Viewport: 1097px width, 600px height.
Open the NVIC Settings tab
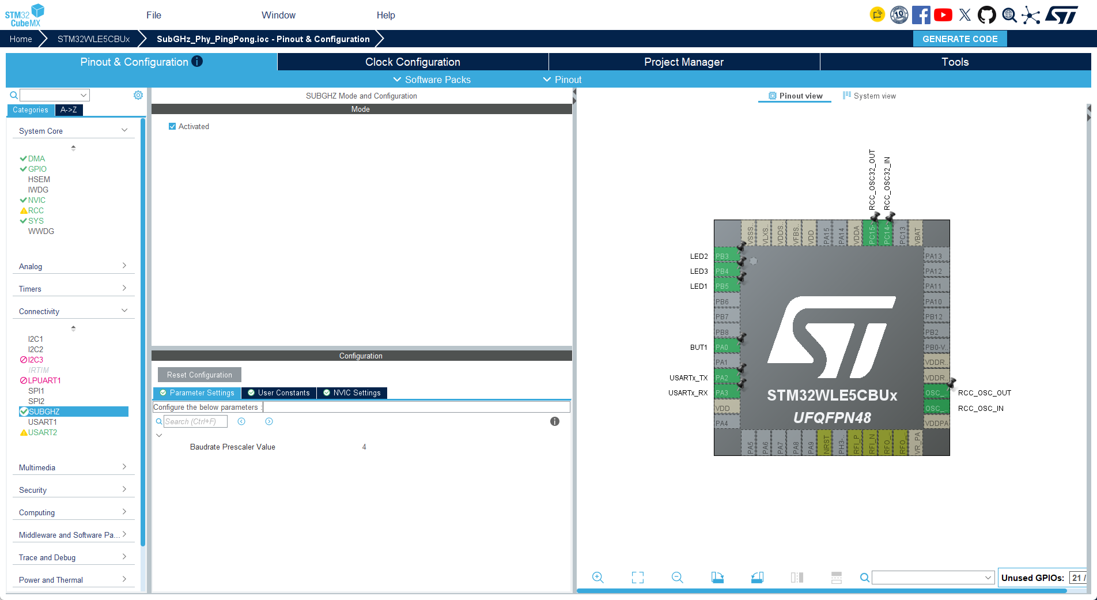(352, 393)
